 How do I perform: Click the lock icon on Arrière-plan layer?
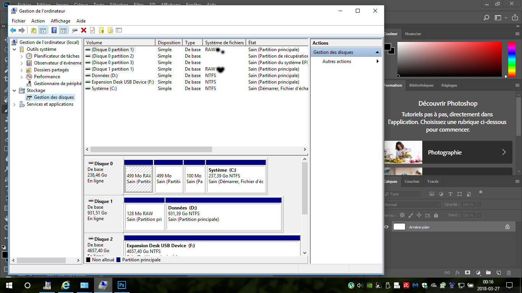click(507, 227)
